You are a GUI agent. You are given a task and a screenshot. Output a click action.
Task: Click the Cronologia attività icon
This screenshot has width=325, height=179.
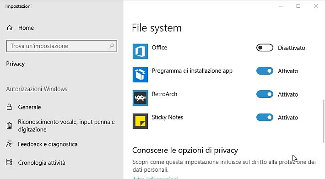click(9, 163)
